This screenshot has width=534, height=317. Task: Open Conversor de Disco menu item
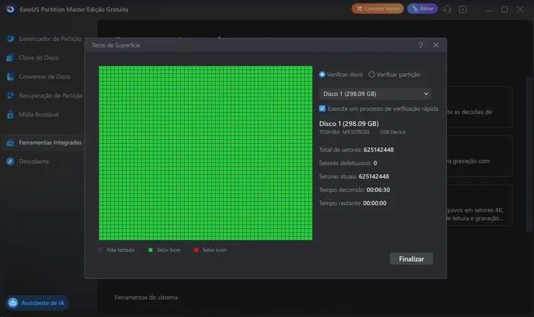click(45, 77)
